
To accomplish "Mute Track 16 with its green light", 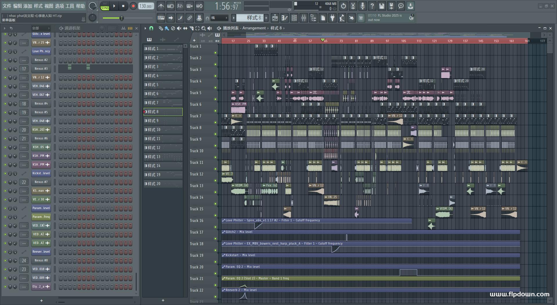I will 215,227.
